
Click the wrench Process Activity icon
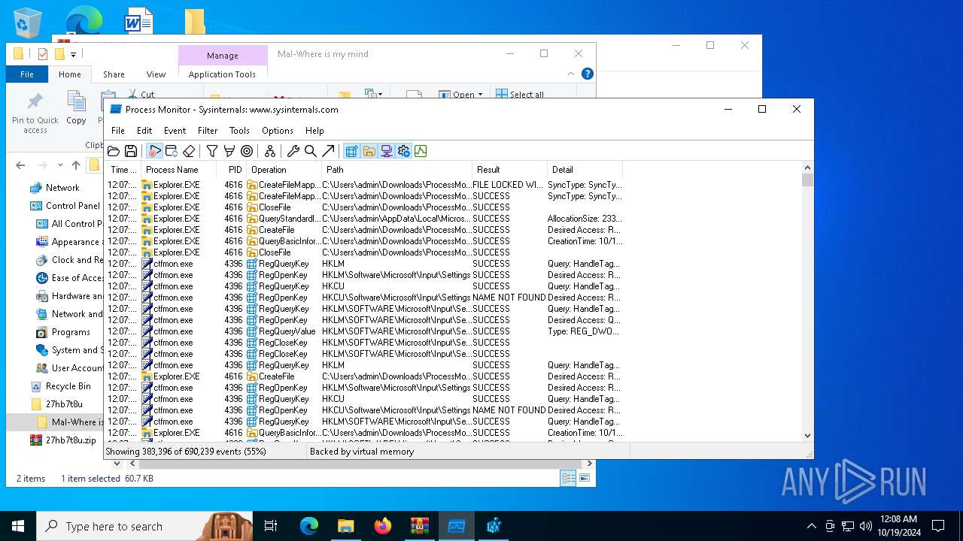pyautogui.click(x=293, y=151)
